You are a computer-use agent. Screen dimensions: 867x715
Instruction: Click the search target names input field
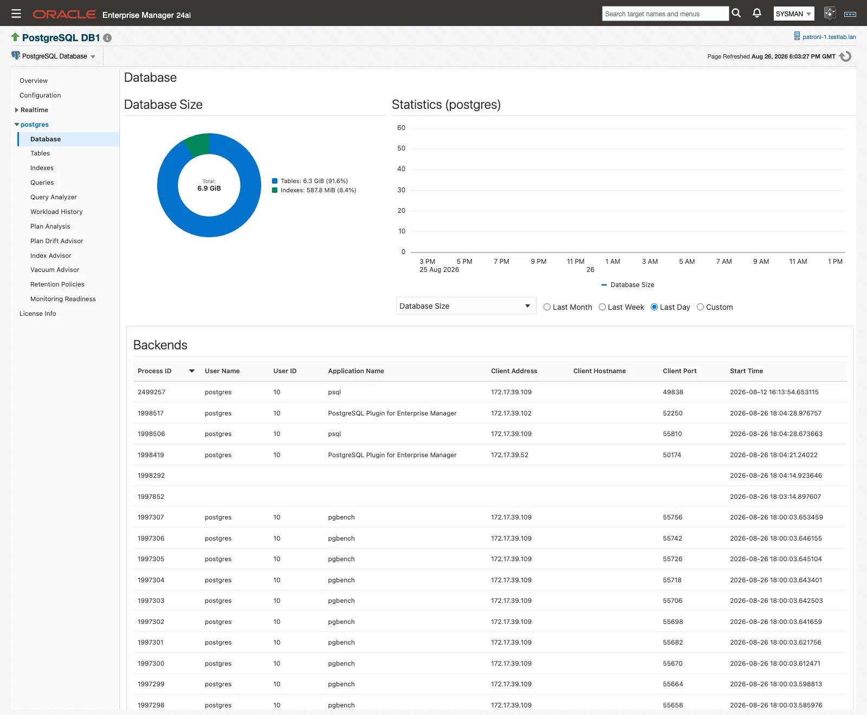coord(665,14)
